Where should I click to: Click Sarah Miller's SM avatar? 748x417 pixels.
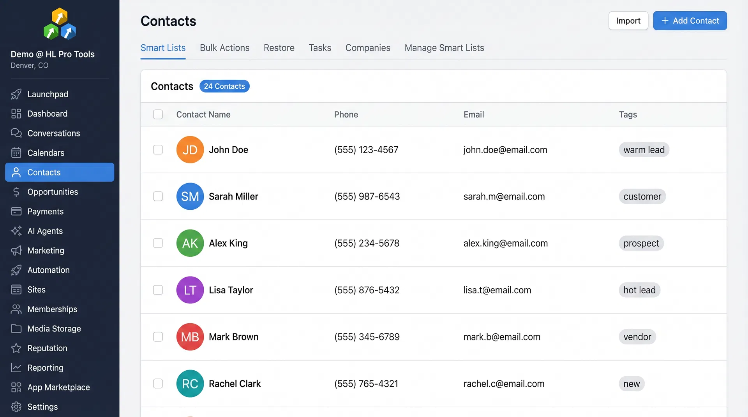click(x=190, y=196)
